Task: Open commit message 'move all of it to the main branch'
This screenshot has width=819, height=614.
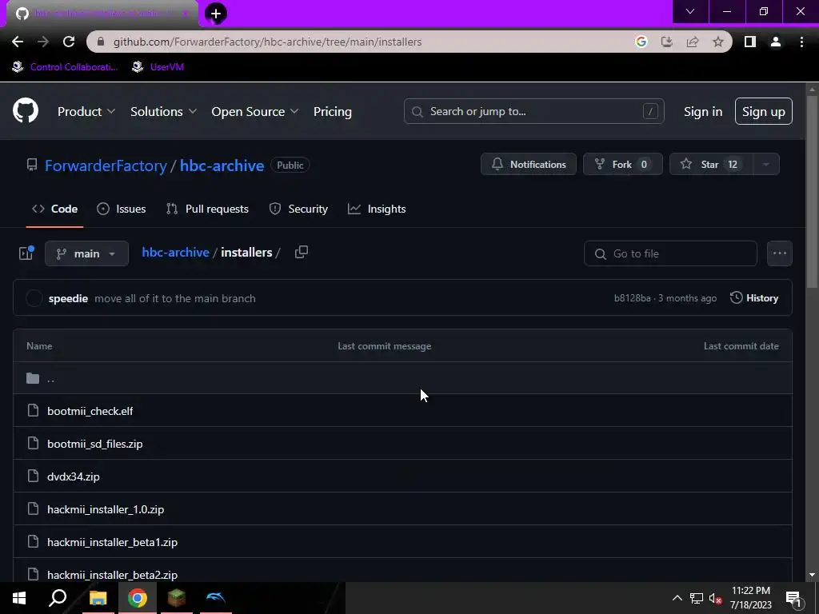Action: pos(175,298)
